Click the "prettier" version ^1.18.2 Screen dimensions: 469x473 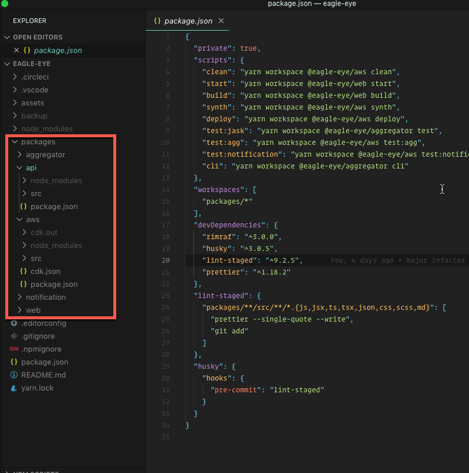pos(272,272)
